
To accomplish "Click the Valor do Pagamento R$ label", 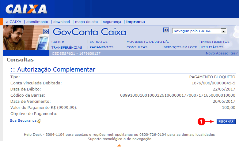I will (x=44, y=108).
